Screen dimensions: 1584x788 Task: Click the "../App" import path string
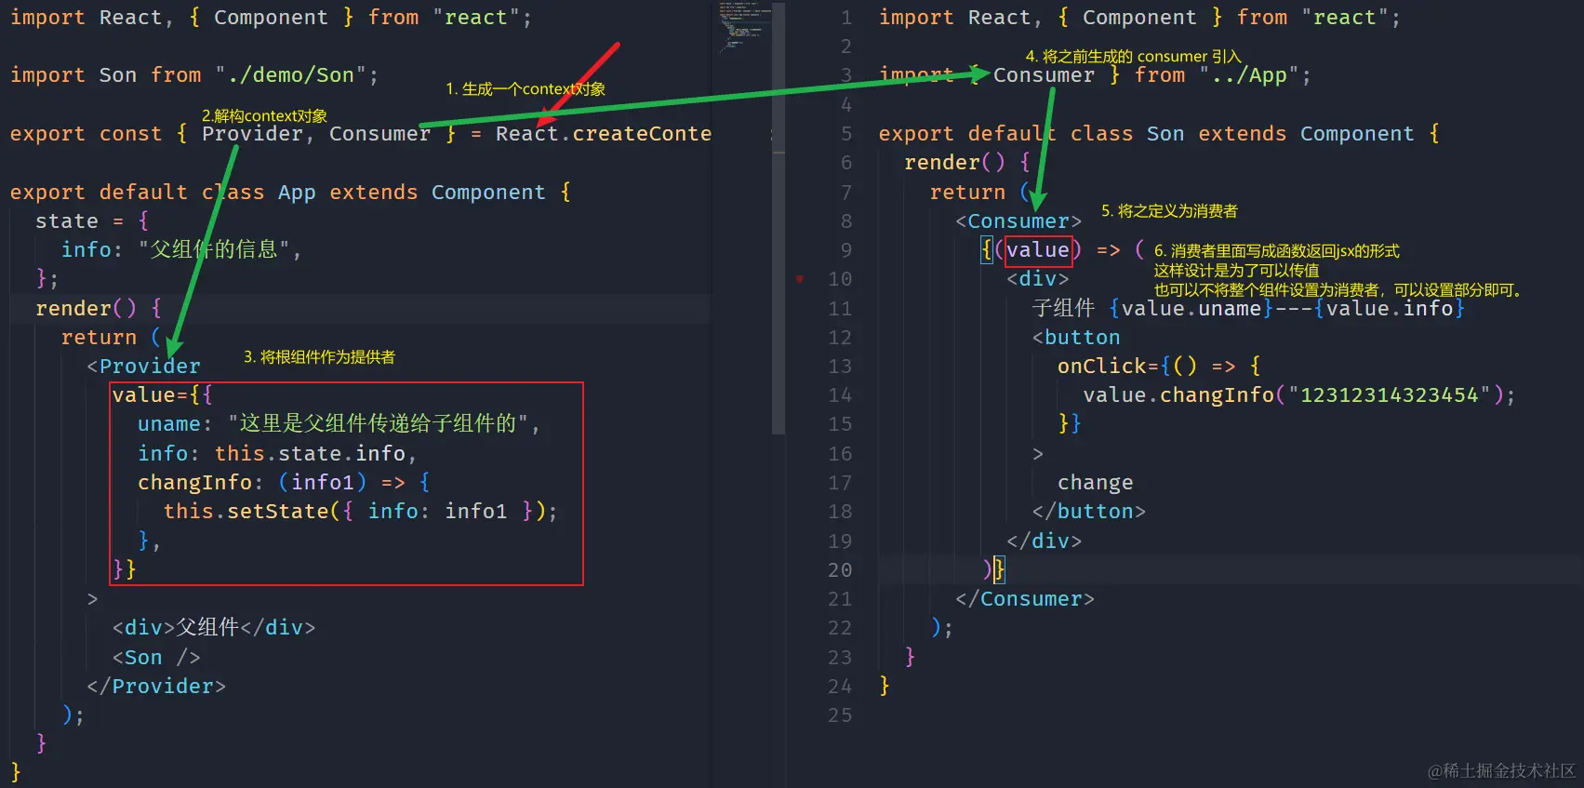point(1248,75)
